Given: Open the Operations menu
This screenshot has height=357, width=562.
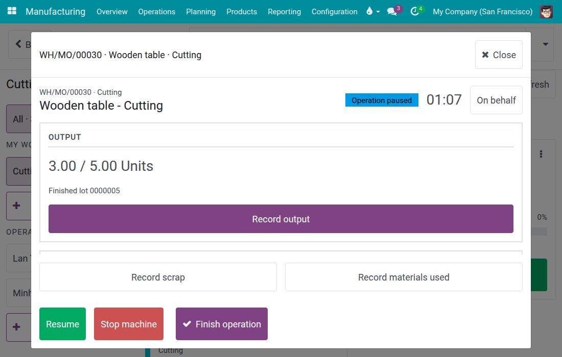Looking at the screenshot, I should [157, 11].
